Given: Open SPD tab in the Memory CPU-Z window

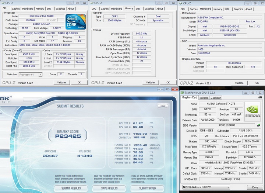Looking at the screenshot, I should (138, 8).
